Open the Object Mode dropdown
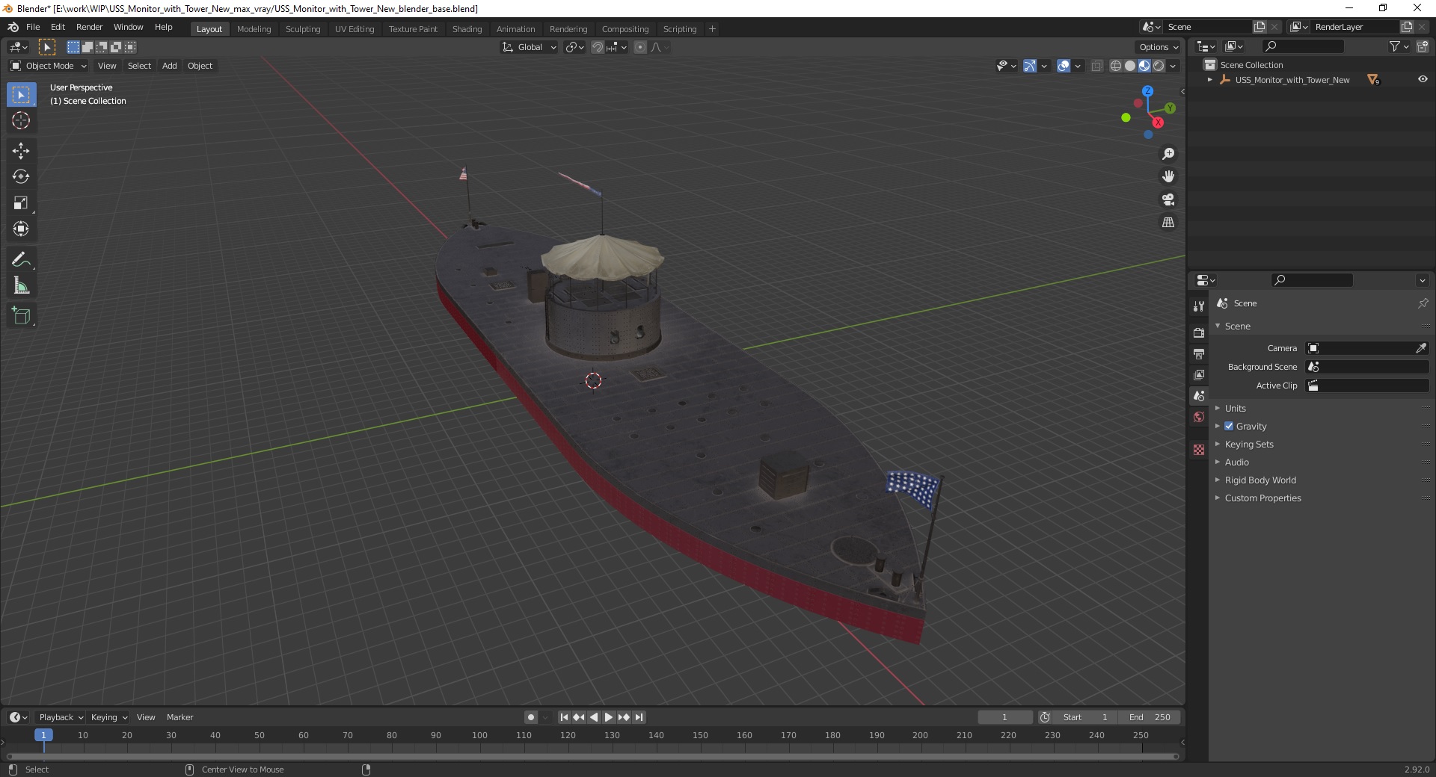 point(49,66)
